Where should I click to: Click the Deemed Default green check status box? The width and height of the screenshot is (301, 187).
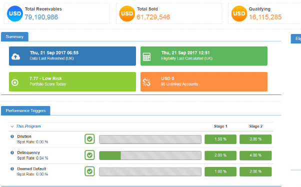[x=89, y=171]
